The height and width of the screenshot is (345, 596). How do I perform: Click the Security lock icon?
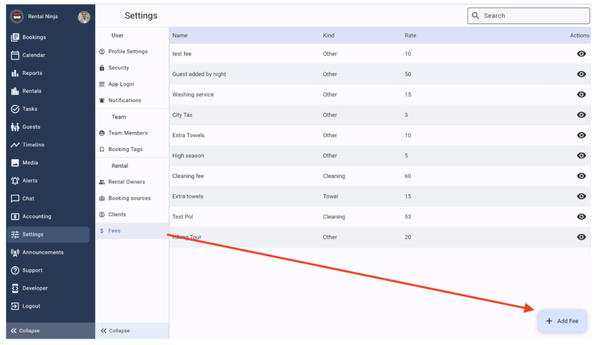pos(101,68)
